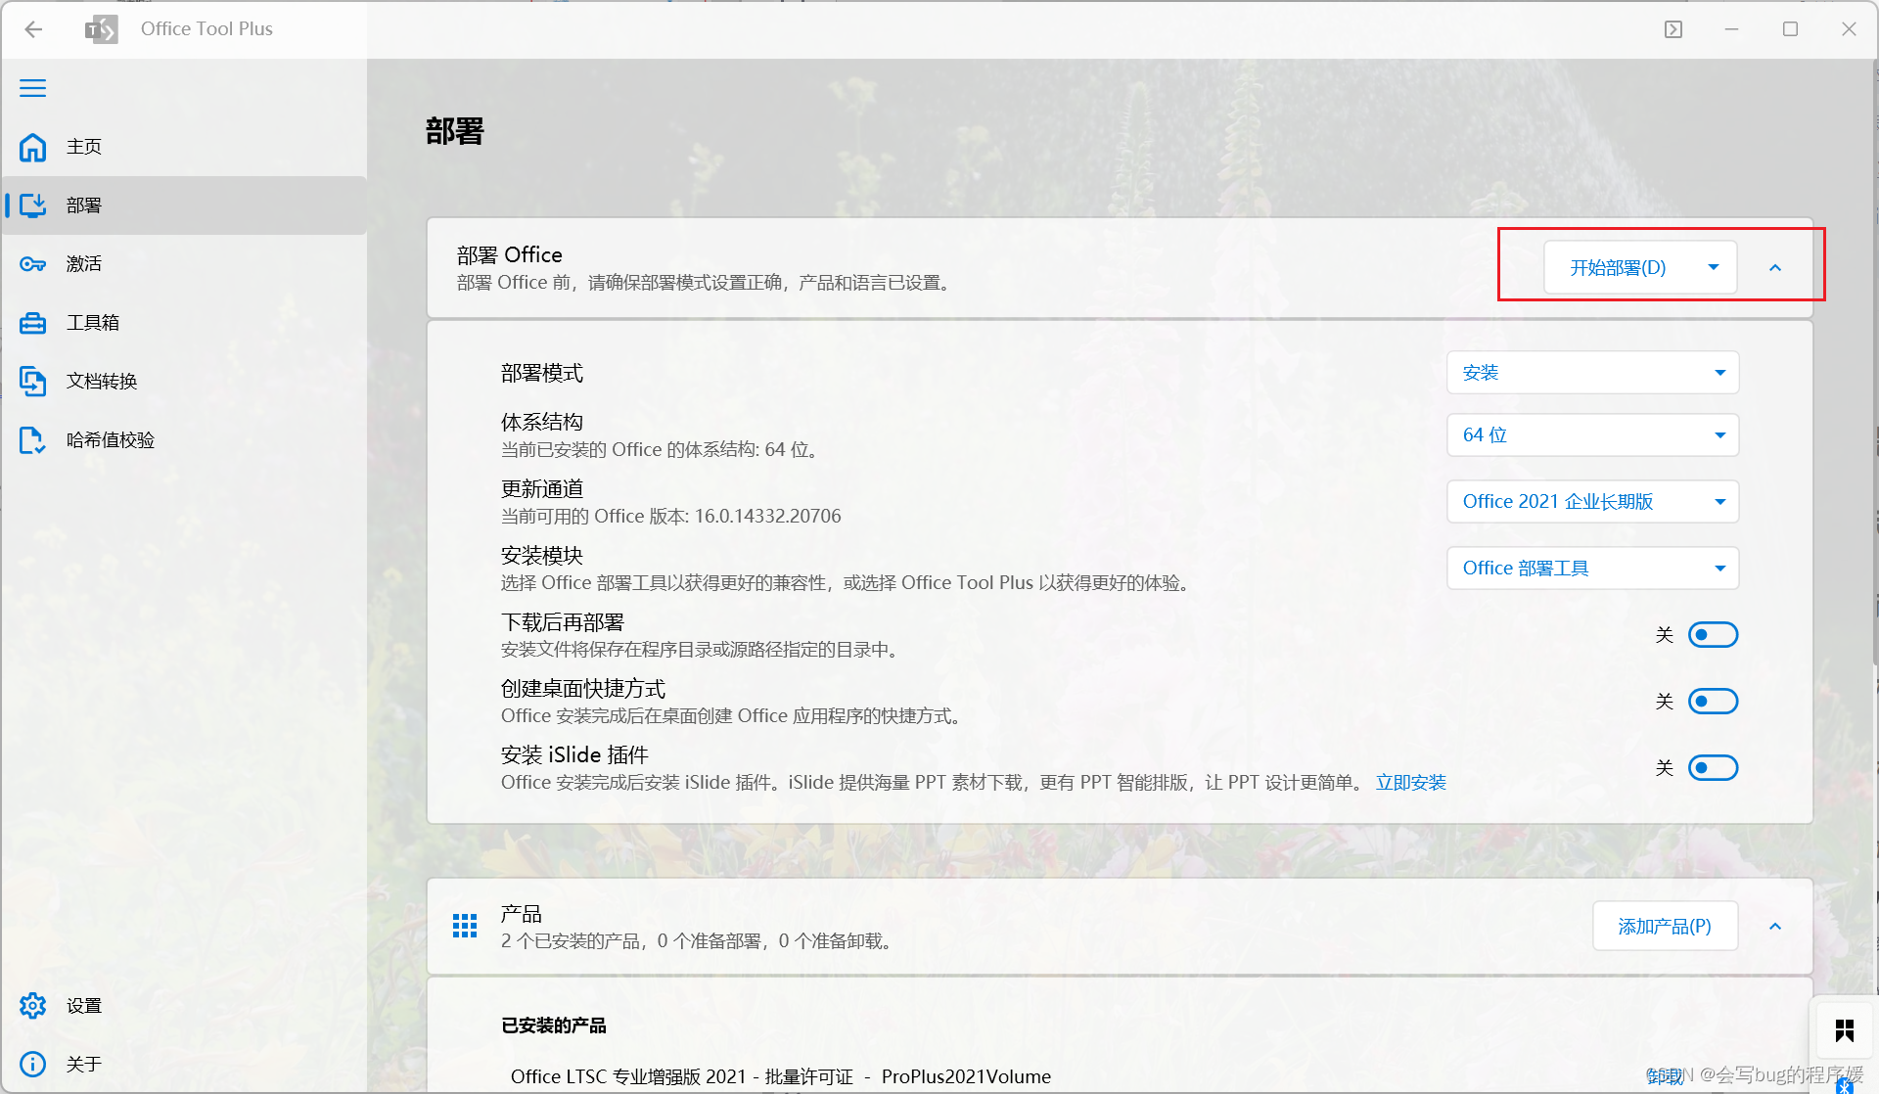Select the 激活 (Activate) sidebar icon

(83, 263)
